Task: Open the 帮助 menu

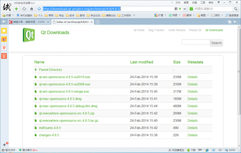Action: point(211,2)
